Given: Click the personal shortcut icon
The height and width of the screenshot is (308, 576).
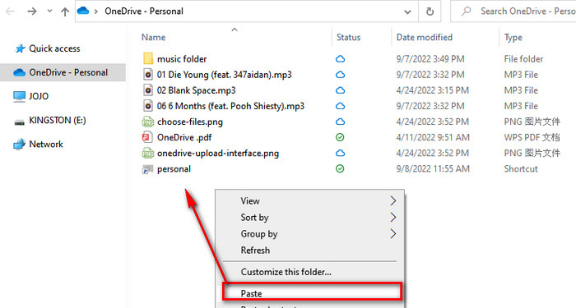Looking at the screenshot, I should click(147, 169).
